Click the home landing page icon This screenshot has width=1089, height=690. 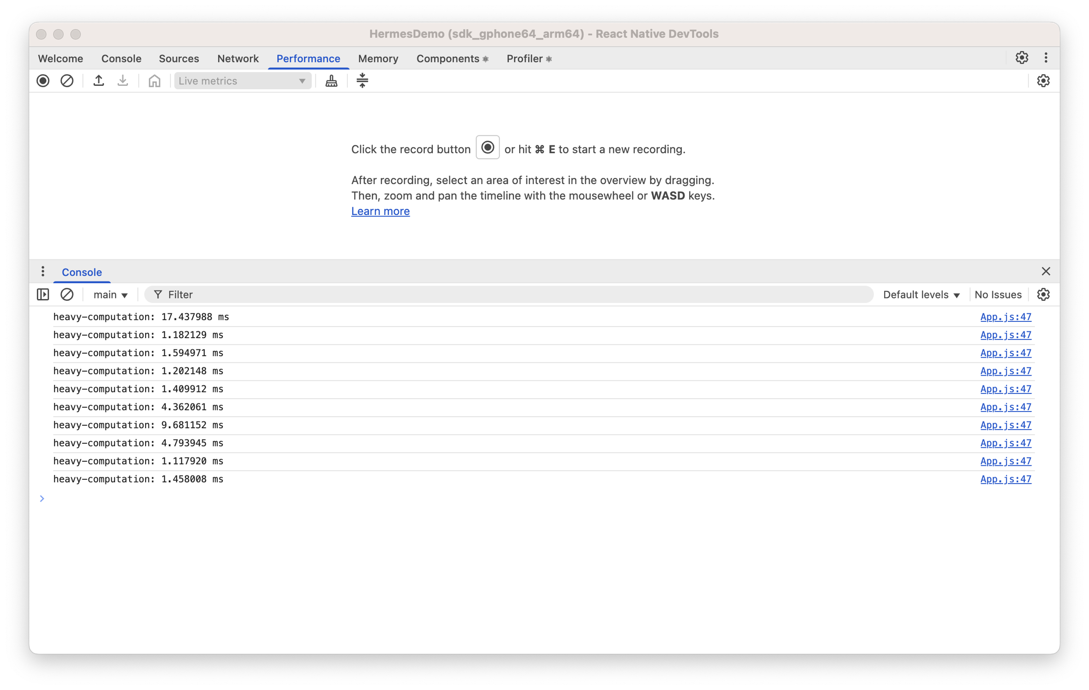tap(154, 81)
